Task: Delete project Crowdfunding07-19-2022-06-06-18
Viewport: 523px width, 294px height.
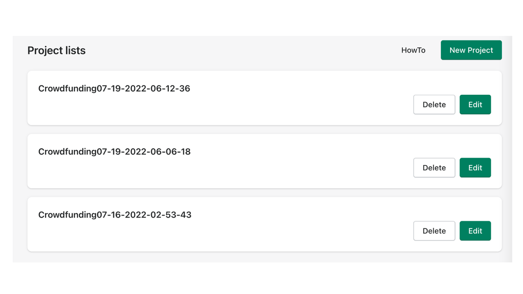Action: [x=434, y=167]
